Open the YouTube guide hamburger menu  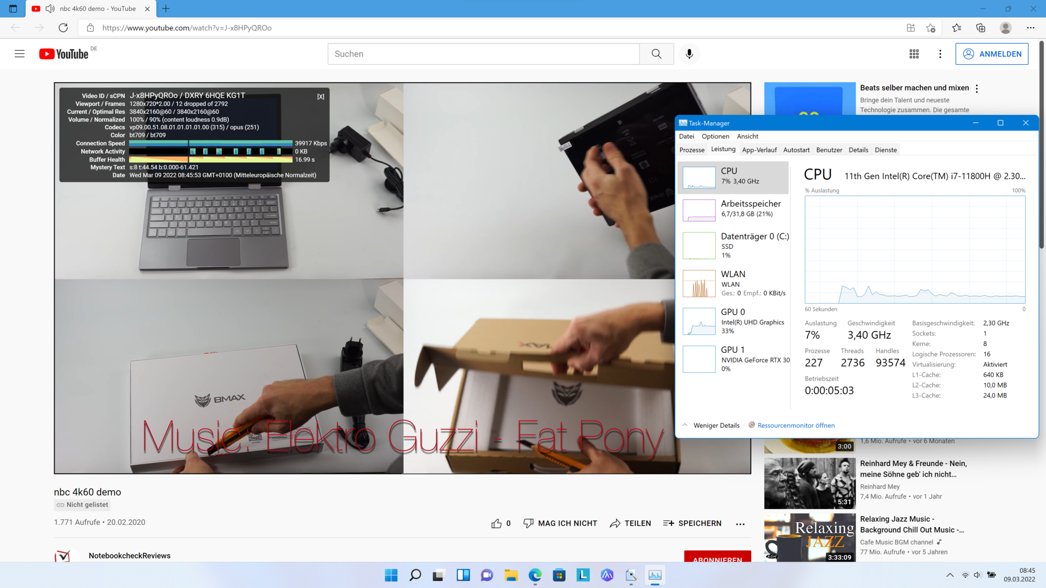point(20,54)
